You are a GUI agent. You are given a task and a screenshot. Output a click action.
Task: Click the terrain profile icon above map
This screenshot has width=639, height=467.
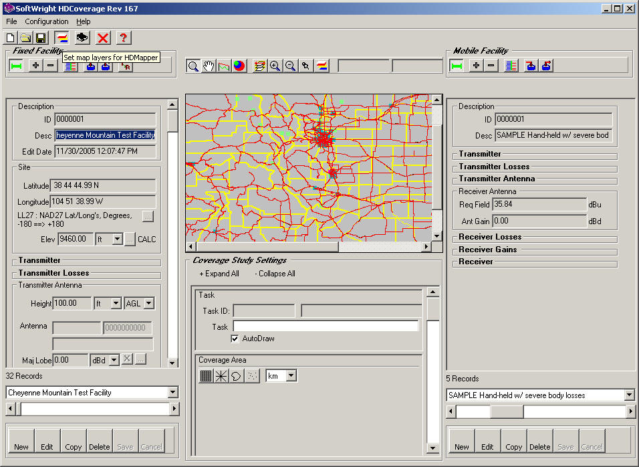point(224,66)
